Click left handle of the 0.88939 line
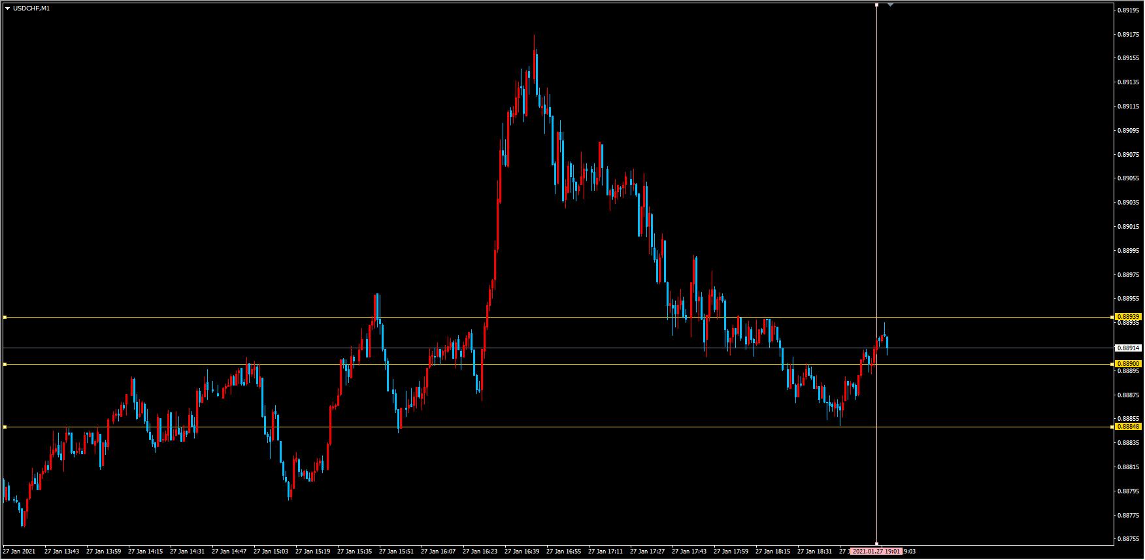This screenshot has height=560, width=1145. click(x=5, y=318)
